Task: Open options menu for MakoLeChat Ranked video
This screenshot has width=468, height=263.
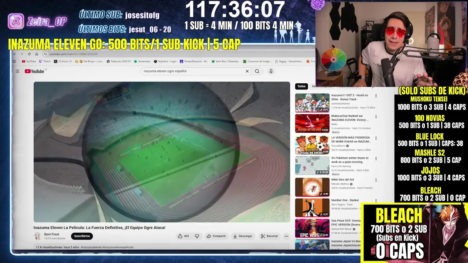Action: pyautogui.click(x=376, y=117)
